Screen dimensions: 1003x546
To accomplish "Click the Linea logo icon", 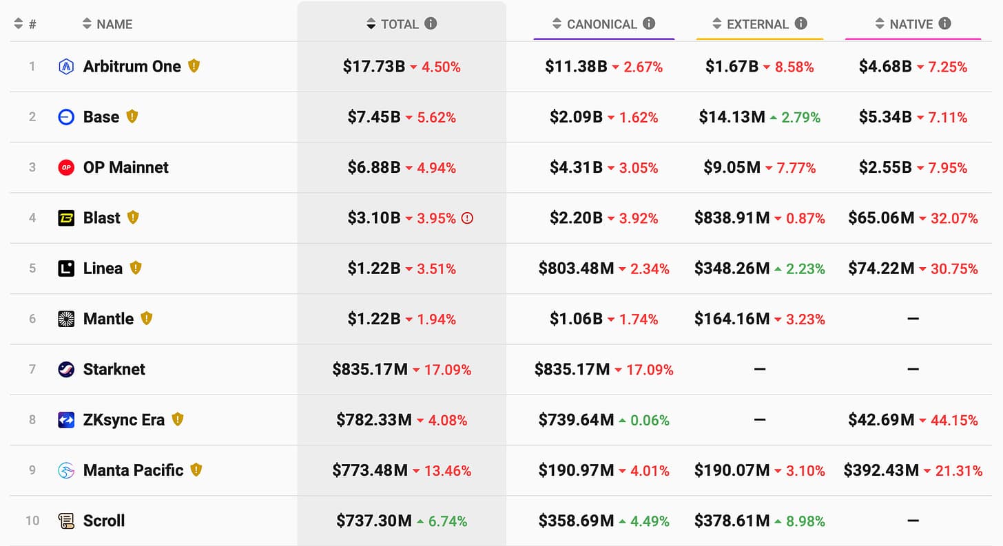I will pos(66,269).
